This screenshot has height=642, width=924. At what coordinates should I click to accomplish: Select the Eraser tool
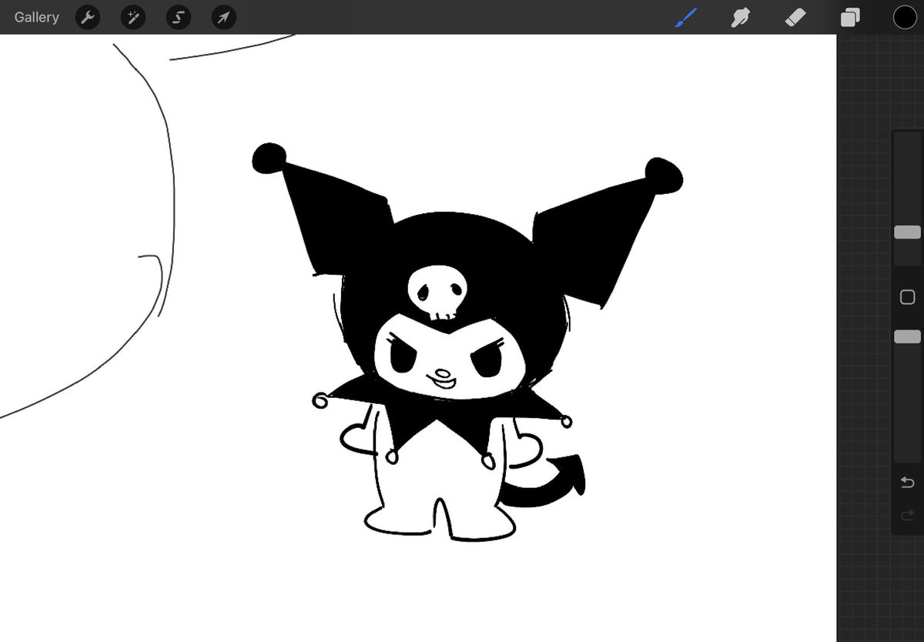pyautogui.click(x=795, y=17)
